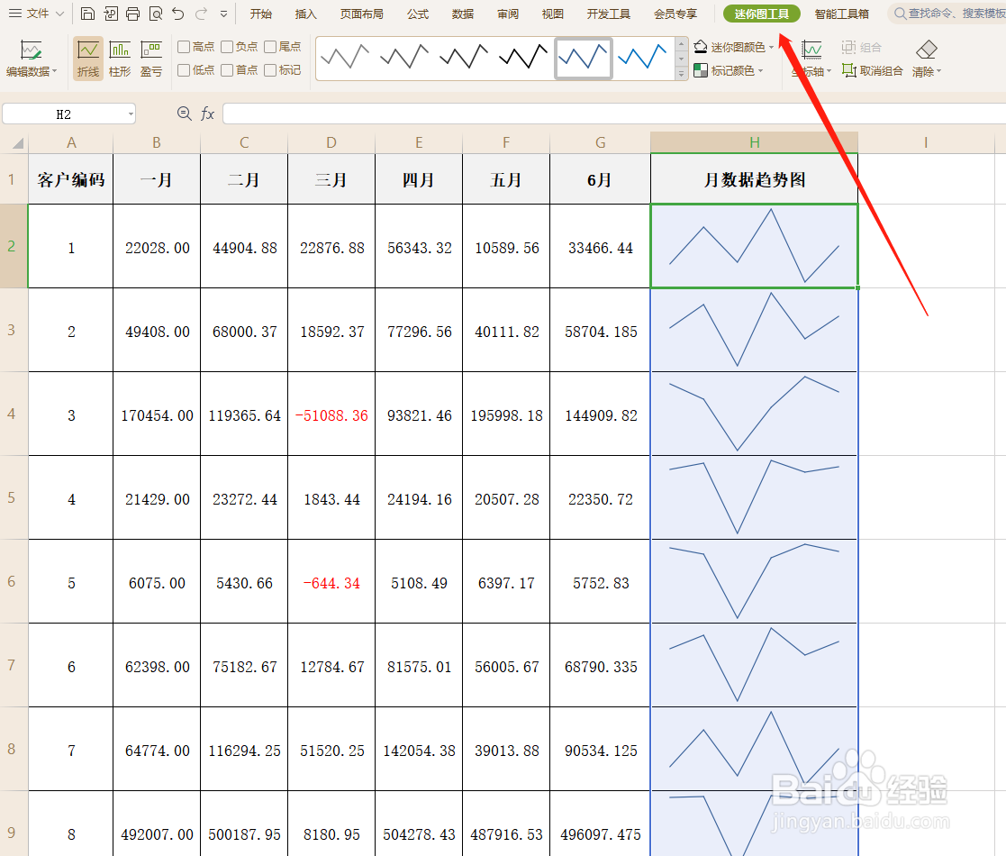This screenshot has height=856, width=1006.
Task: Click the fx insert function icon
Action: (207, 114)
